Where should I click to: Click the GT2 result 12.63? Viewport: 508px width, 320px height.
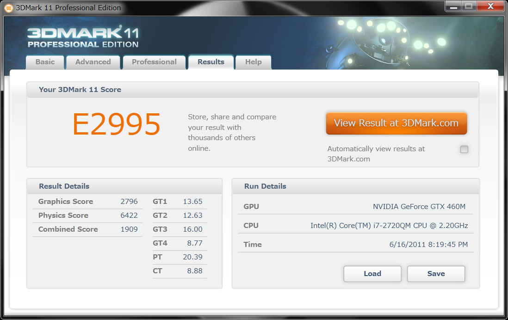(192, 215)
